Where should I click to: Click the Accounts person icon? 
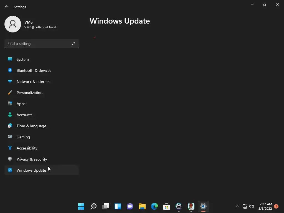click(x=10, y=115)
